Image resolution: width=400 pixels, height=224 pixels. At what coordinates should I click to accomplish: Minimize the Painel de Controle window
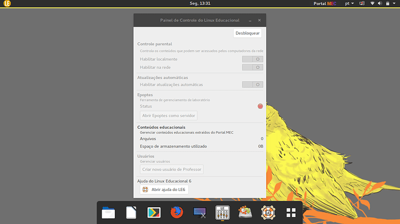point(250,20)
